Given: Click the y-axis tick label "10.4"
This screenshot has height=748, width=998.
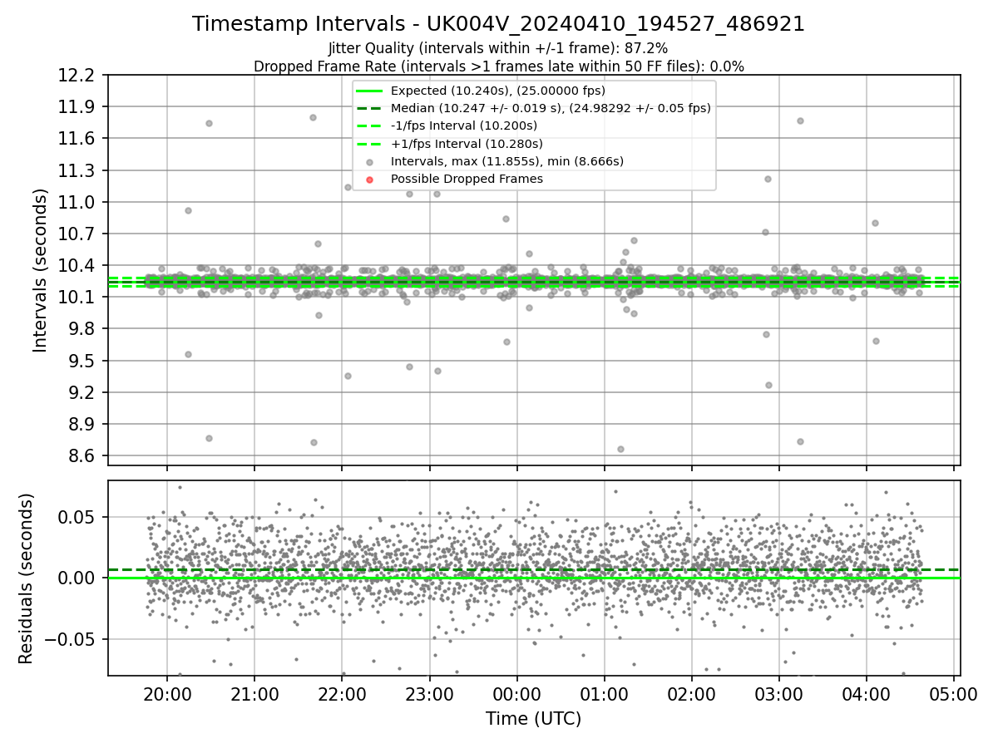Looking at the screenshot, I should pyautogui.click(x=78, y=266).
